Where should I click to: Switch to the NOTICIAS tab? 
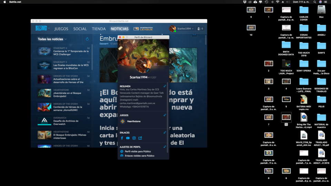pos(120,29)
